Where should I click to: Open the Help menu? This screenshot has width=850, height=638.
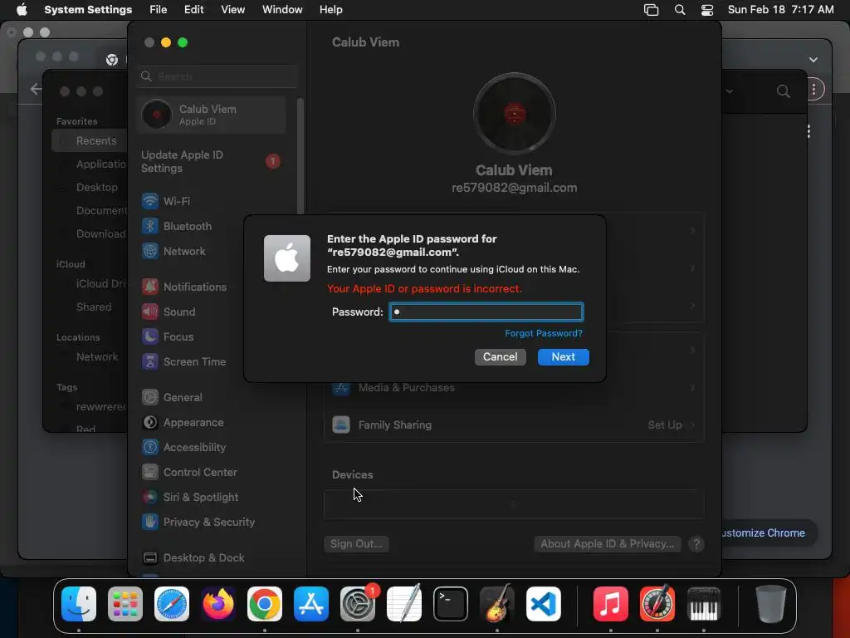tap(330, 10)
